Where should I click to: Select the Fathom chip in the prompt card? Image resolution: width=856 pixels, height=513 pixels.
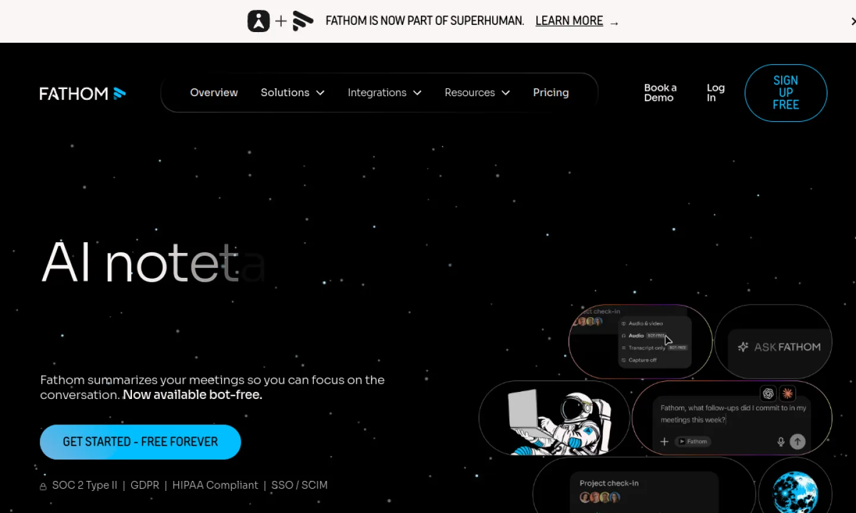click(x=693, y=441)
